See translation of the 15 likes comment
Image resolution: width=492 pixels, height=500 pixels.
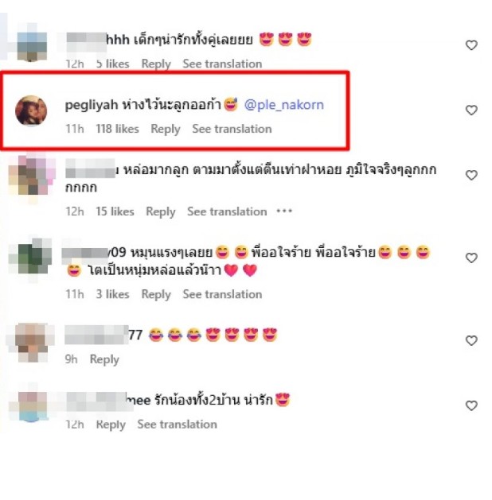[227, 211]
